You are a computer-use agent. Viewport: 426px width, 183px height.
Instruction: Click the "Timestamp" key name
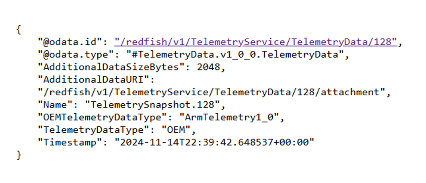[68, 143]
